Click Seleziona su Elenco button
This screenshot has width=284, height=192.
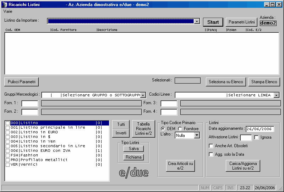click(226, 82)
